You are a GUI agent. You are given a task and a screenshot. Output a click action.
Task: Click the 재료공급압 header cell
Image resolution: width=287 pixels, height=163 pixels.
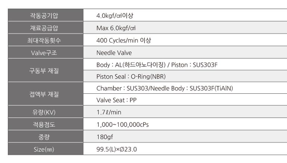tap(46, 28)
